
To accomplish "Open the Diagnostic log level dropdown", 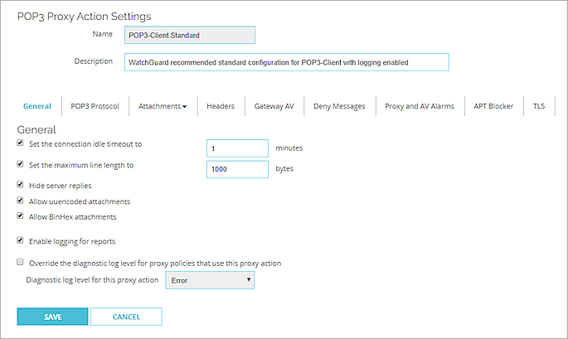I will [210, 281].
